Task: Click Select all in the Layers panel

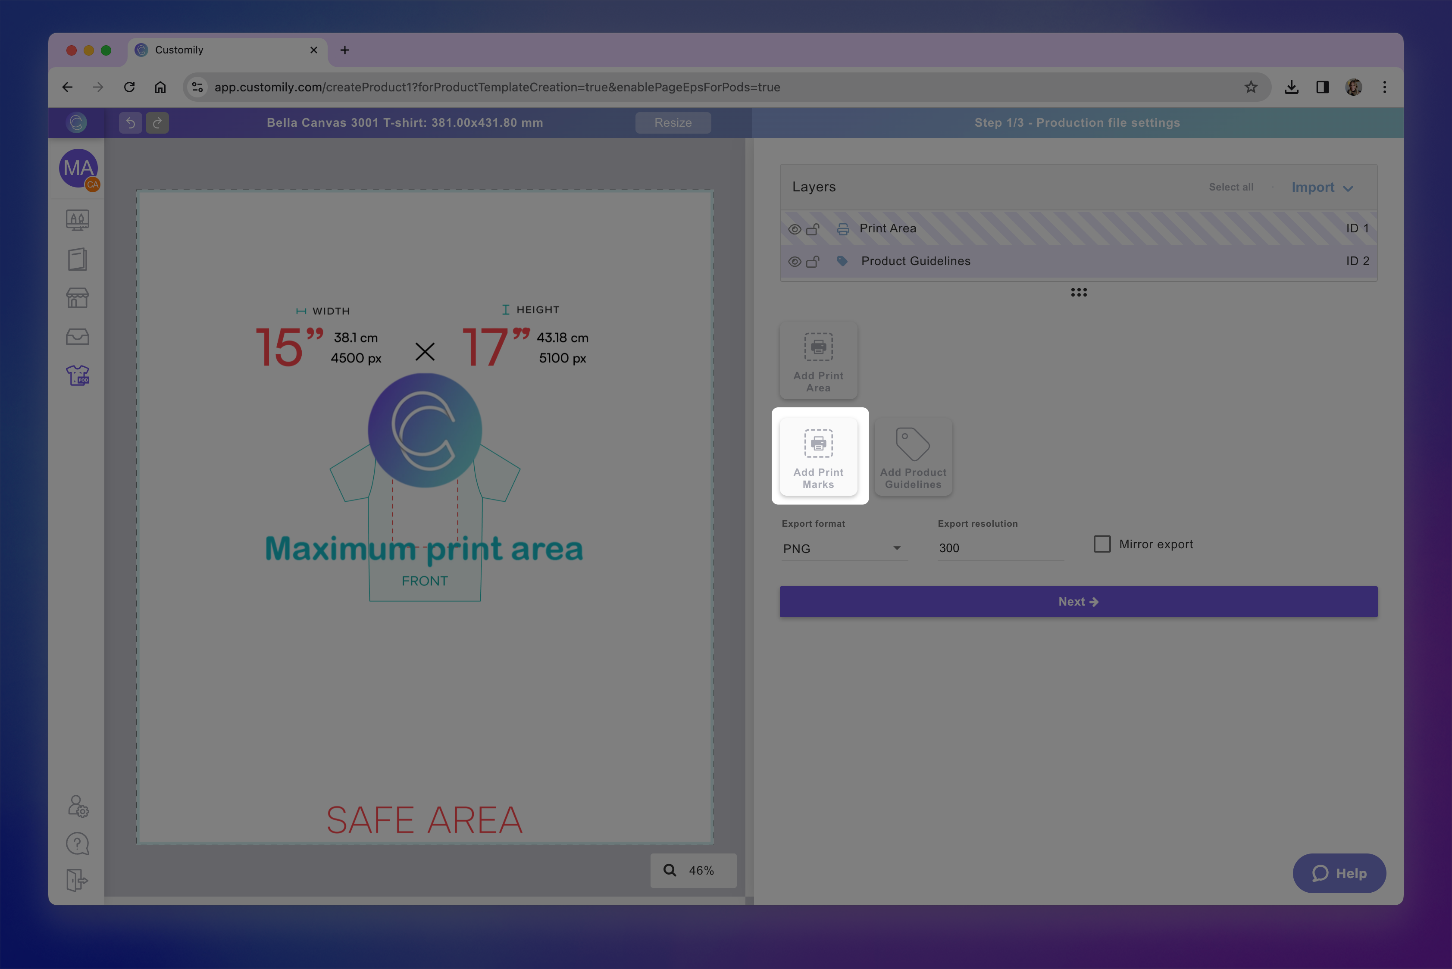Action: pos(1231,187)
